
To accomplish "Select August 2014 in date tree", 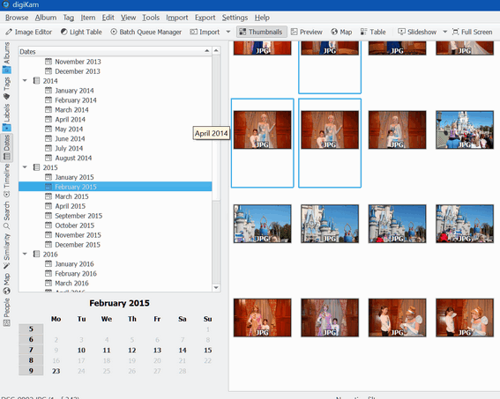I will pos(73,158).
